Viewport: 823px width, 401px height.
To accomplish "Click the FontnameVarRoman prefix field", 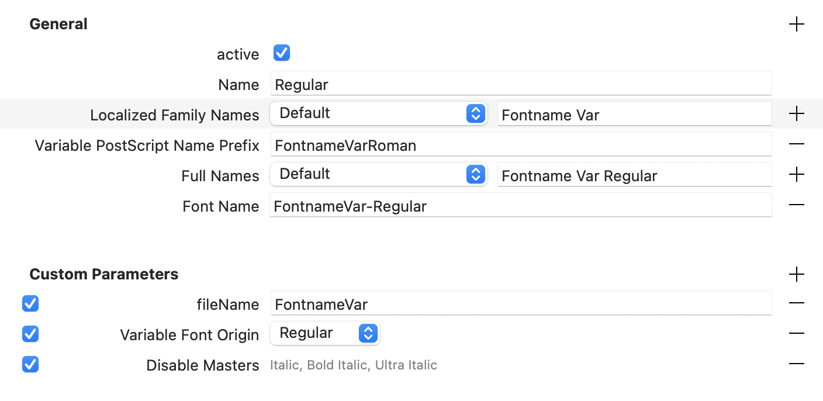I will click(x=520, y=145).
